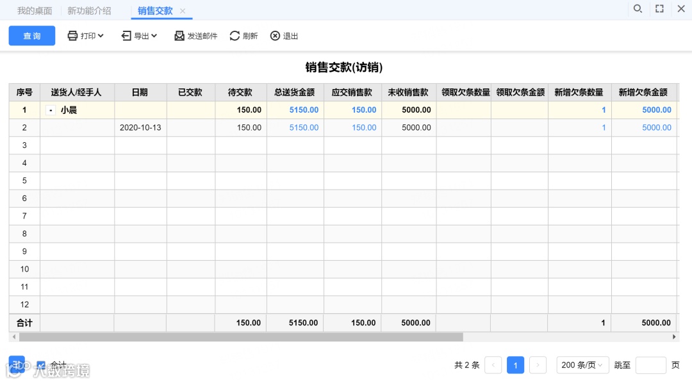Click the 总送货金额 column header

pos(295,92)
